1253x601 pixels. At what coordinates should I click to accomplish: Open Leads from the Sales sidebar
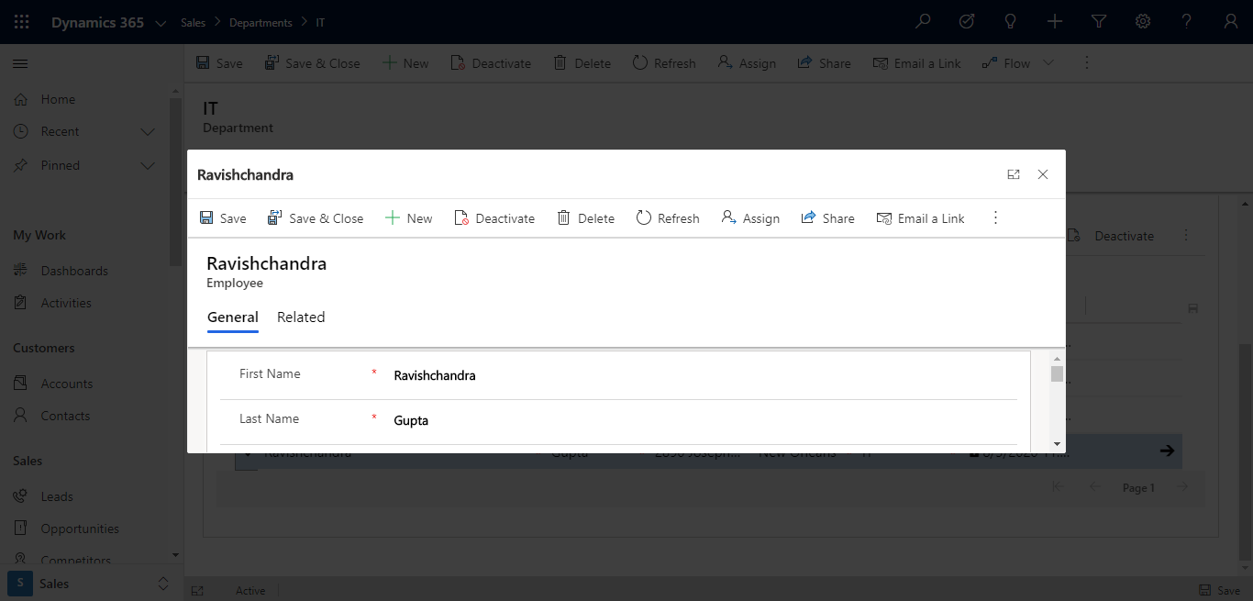(x=55, y=495)
